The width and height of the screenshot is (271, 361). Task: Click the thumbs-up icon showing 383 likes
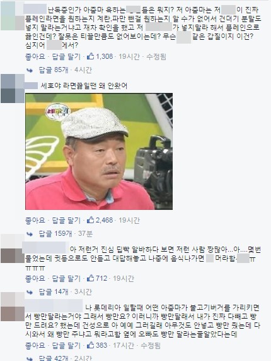(90, 345)
